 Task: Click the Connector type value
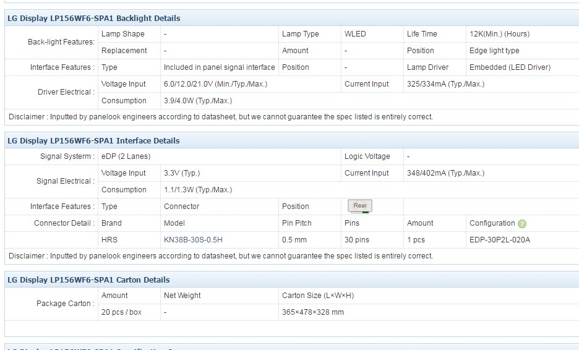[181, 207]
